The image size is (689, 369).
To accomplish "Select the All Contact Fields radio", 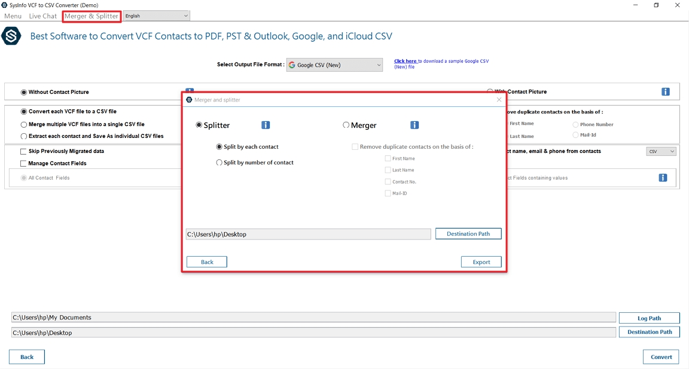I will tap(24, 178).
